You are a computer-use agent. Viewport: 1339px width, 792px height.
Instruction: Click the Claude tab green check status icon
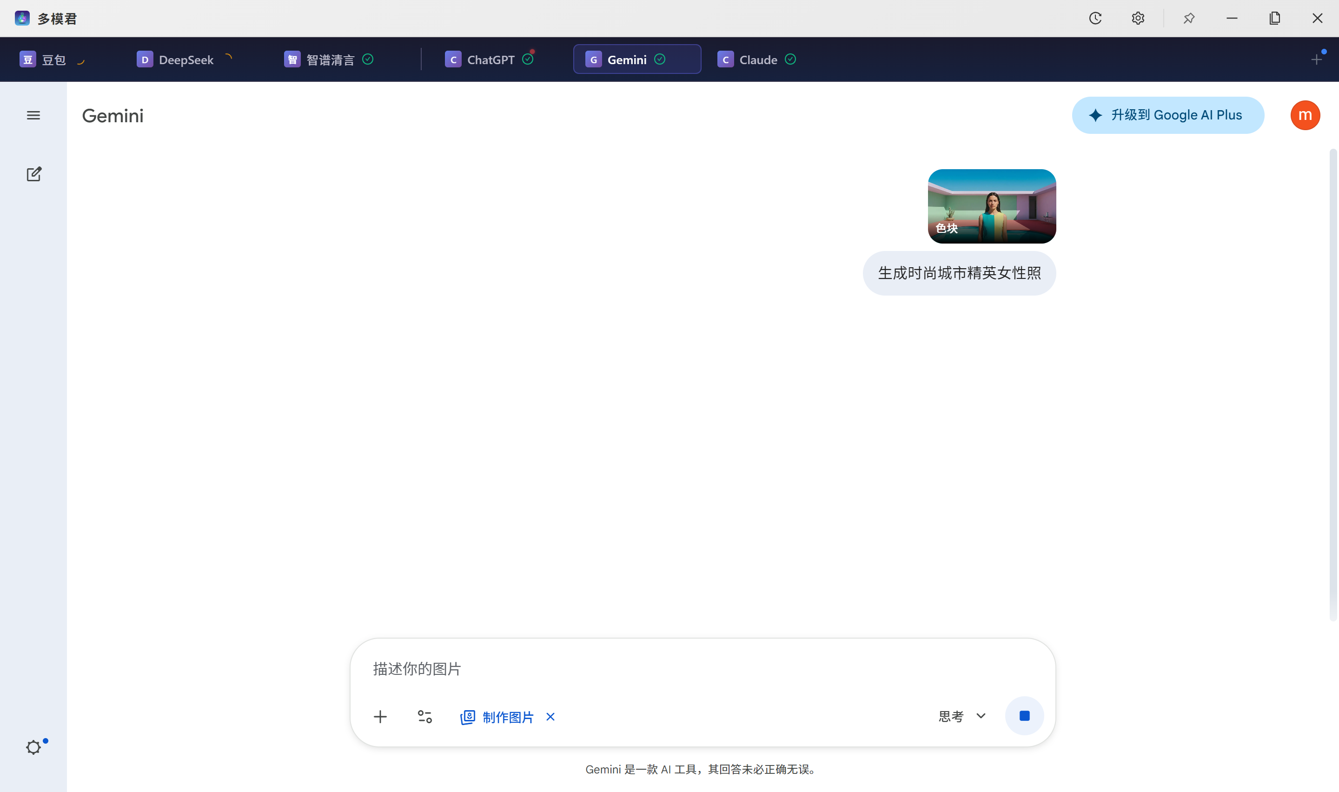(790, 59)
